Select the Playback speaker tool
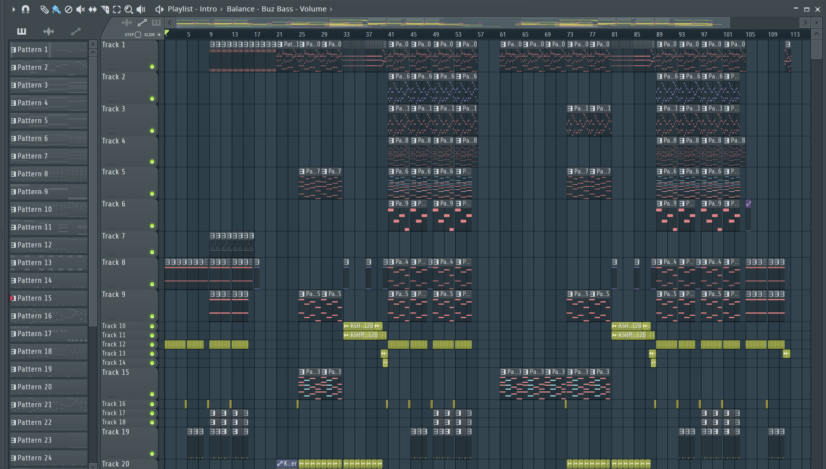 coord(141,9)
